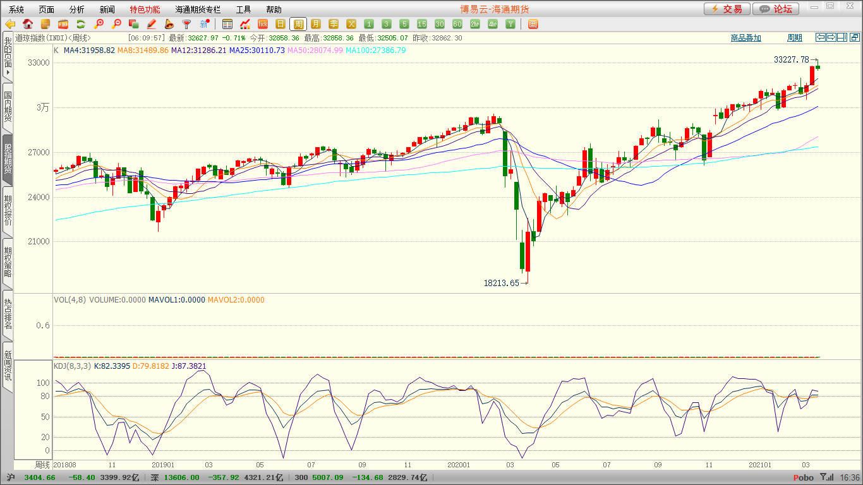Select the 3-minute period
Screen dimensions: 863x485
point(387,24)
